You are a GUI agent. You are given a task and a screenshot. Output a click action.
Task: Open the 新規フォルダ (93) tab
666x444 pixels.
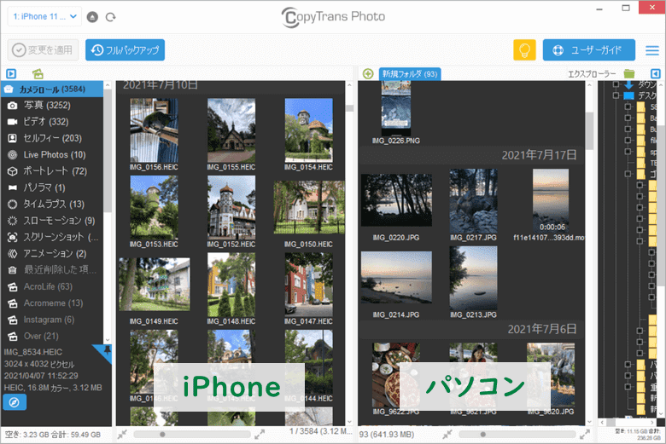coord(410,74)
